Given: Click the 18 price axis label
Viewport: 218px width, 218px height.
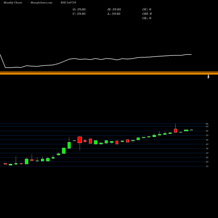Looking at the screenshot, I should [207, 166].
